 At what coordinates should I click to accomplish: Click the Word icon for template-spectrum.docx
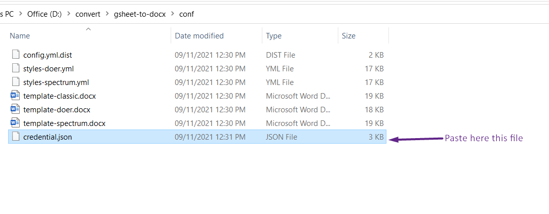point(15,123)
